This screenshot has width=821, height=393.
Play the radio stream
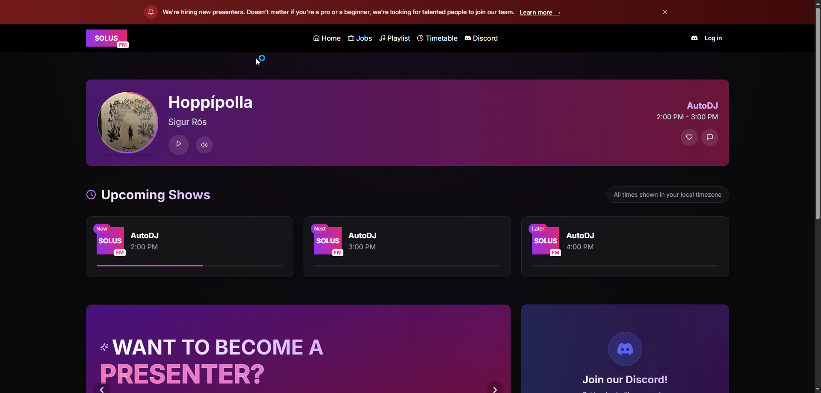(179, 144)
